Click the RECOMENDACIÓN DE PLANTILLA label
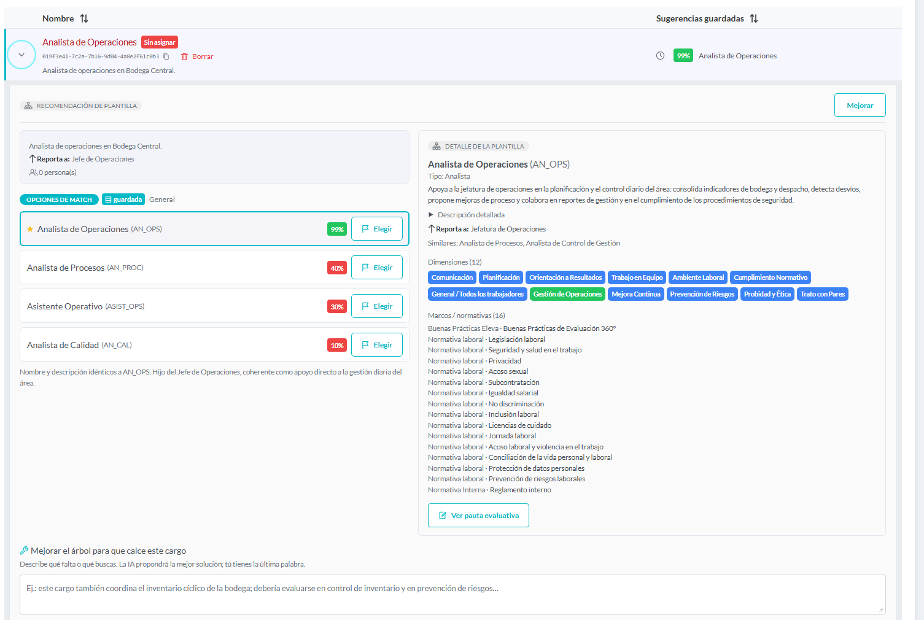The height and width of the screenshot is (620, 924). [80, 106]
